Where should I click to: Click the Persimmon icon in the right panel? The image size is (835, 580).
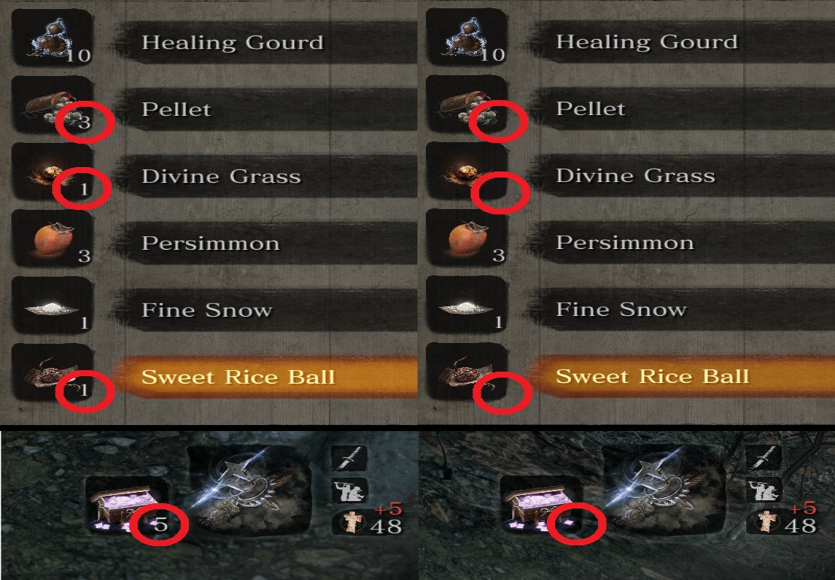[x=466, y=238]
